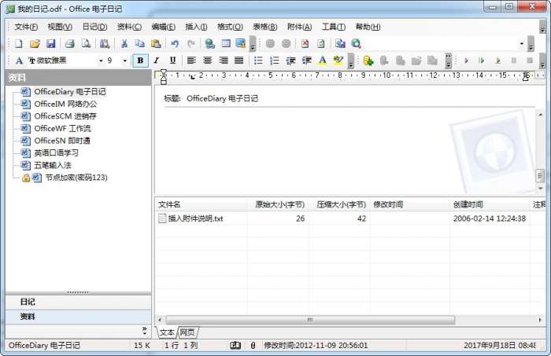Select OfficeIM 网络办公 tree node
This screenshot has width=551, height=356.
65,105
